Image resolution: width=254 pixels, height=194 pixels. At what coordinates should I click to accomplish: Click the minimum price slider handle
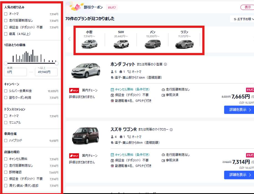pos(6,63)
